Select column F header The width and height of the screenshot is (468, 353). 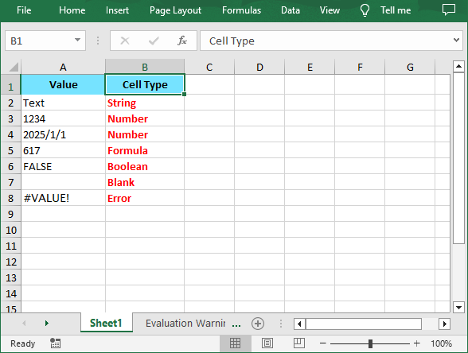pos(360,67)
